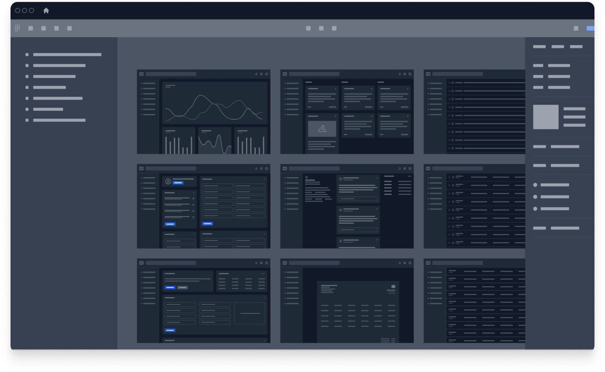605x372 pixels.
Task: Click the apps grid icon on the kanban board screen
Action: tap(404, 74)
